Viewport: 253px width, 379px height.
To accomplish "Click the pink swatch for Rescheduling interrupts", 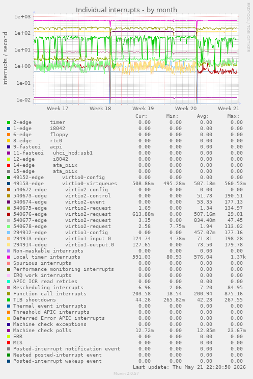I will (9, 288).
